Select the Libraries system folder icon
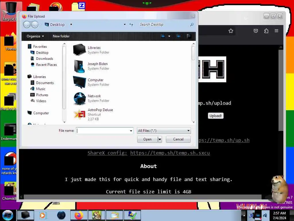 [x=79, y=50]
